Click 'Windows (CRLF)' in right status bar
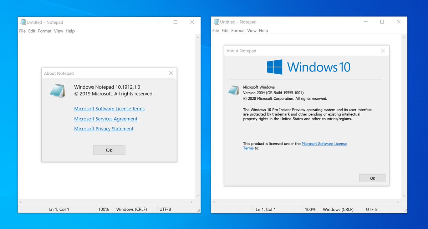The image size is (428, 229). (338, 209)
